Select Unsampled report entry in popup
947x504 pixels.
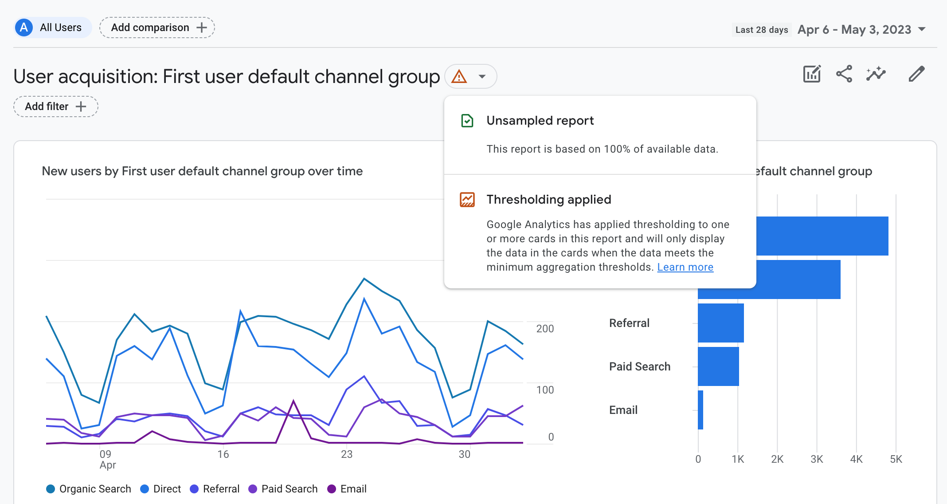(540, 121)
